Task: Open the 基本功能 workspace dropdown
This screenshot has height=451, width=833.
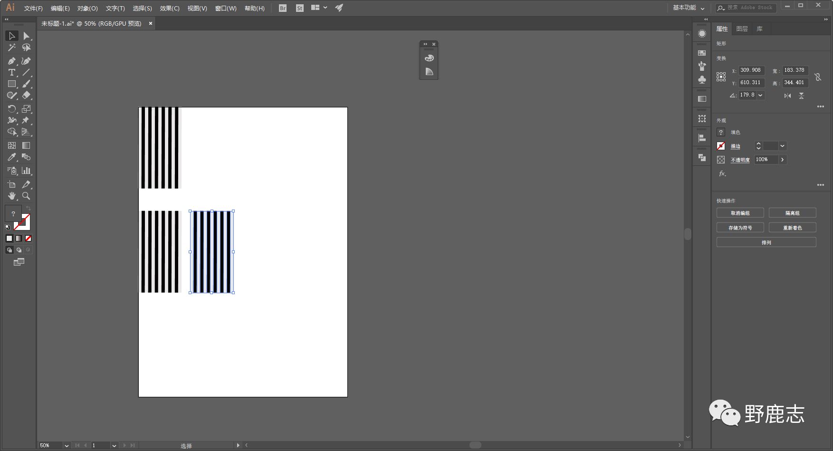Action: pyautogui.click(x=688, y=8)
